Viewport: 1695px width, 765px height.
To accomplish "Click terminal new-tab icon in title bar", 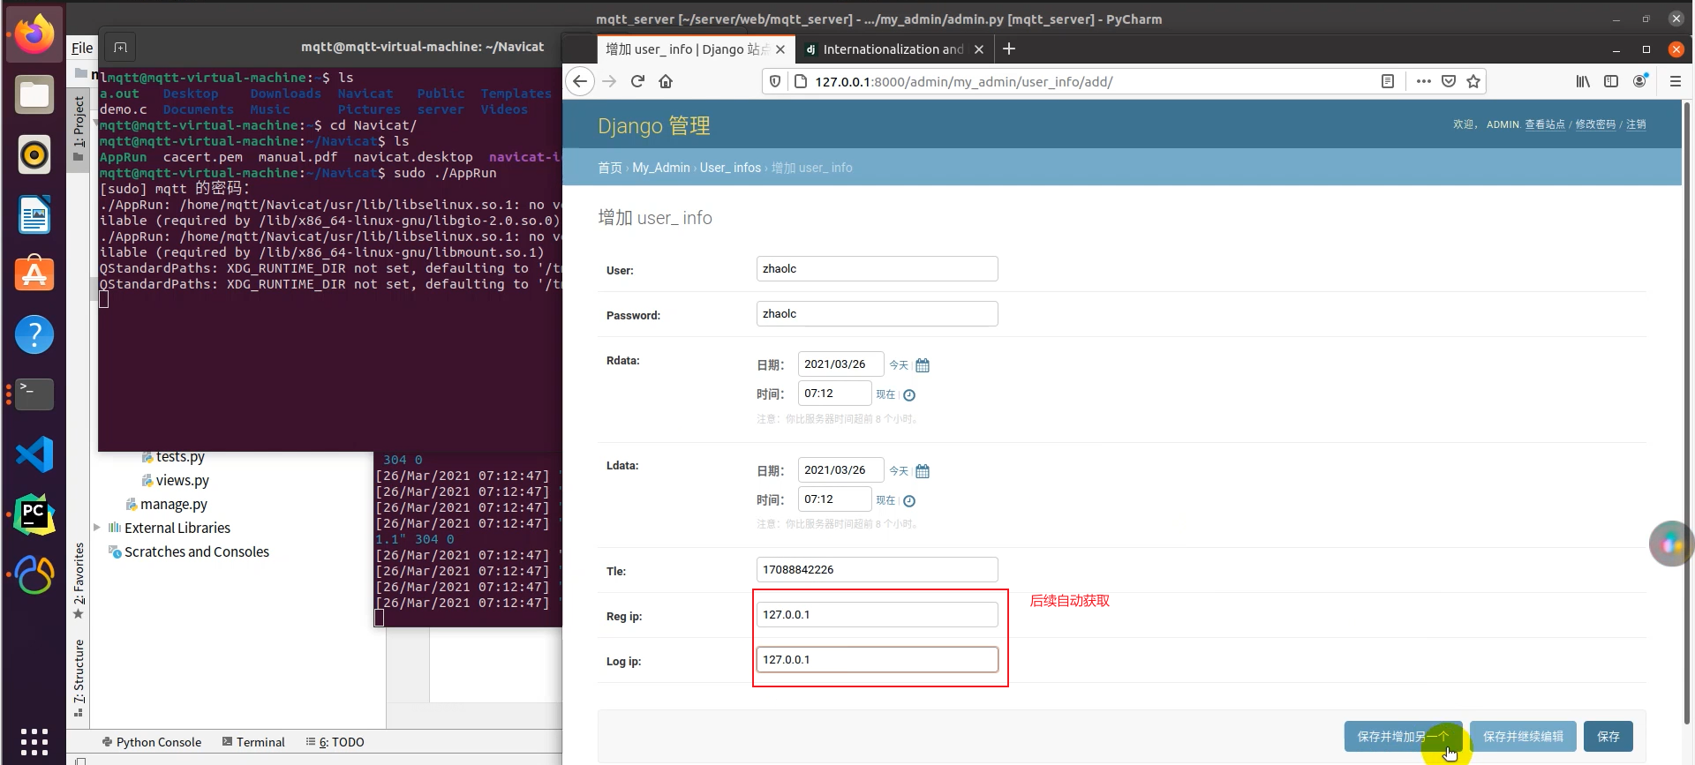I will pos(120,47).
